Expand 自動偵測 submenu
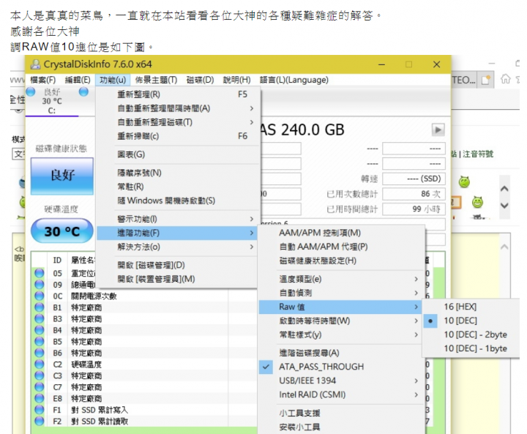Image resolution: width=527 pixels, height=434 pixels. (x=341, y=293)
